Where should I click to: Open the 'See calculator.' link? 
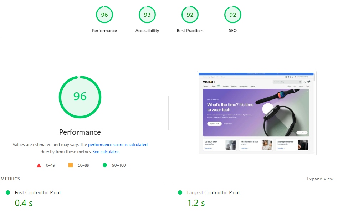coord(106,152)
